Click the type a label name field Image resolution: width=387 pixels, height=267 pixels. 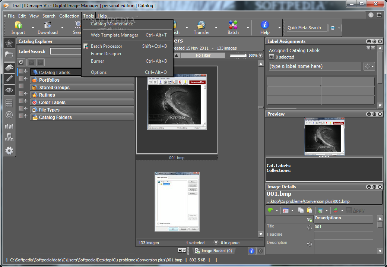click(x=315, y=66)
